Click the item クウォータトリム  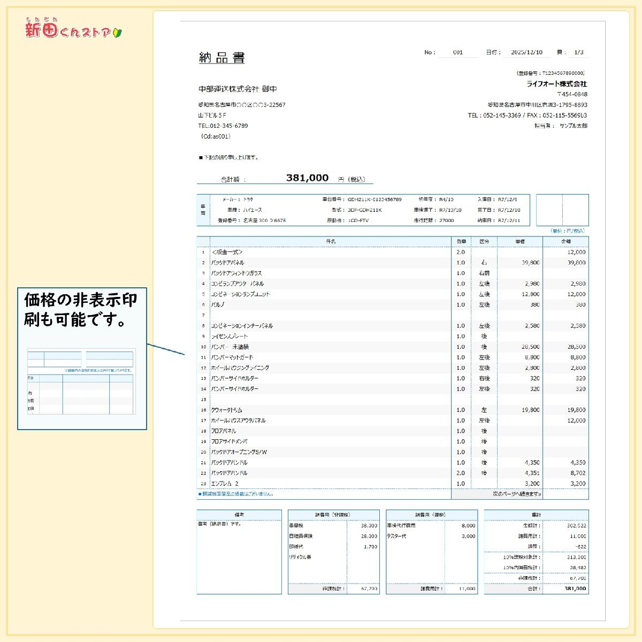227,410
